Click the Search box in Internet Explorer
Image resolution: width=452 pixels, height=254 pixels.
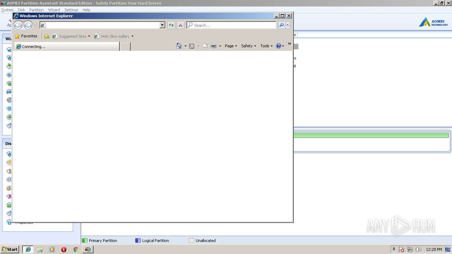point(231,25)
